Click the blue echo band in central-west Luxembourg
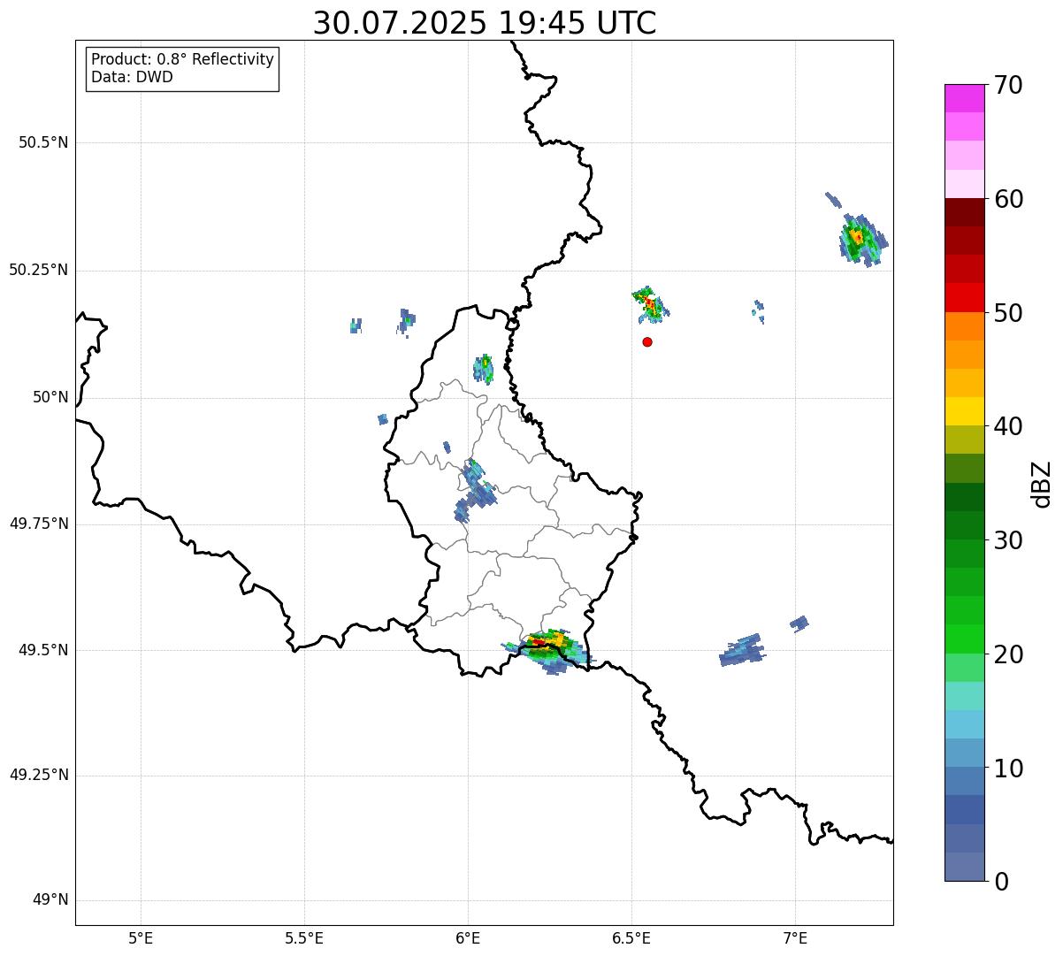This screenshot has height=956, width=1063. pos(476,490)
